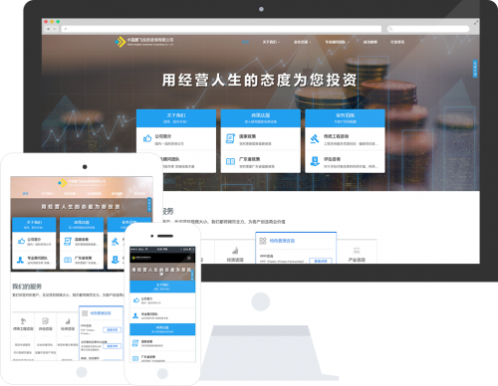Click the scroll document icon on desktop screen
The width and height of the screenshot is (498, 386).
(x=230, y=138)
